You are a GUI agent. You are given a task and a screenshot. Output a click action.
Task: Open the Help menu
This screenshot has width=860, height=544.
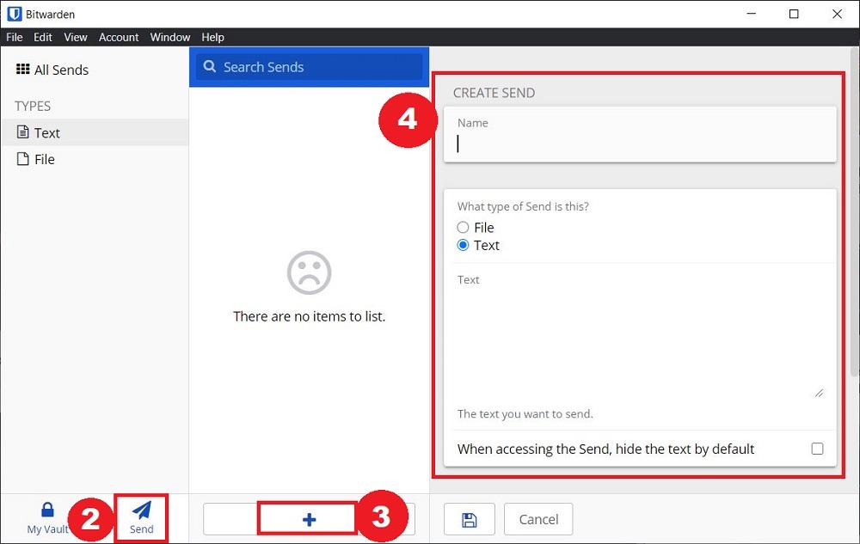[212, 37]
